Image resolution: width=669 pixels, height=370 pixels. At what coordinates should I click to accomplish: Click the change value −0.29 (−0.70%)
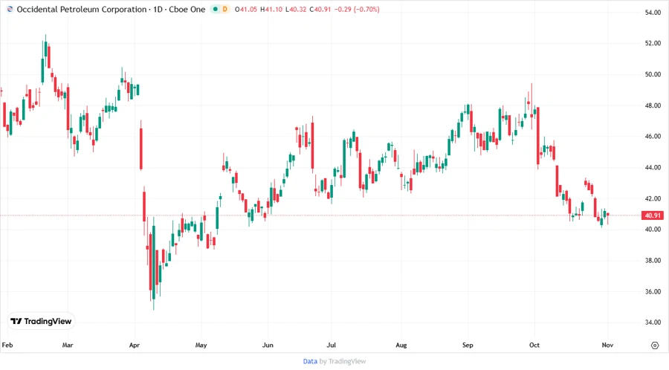click(357, 9)
